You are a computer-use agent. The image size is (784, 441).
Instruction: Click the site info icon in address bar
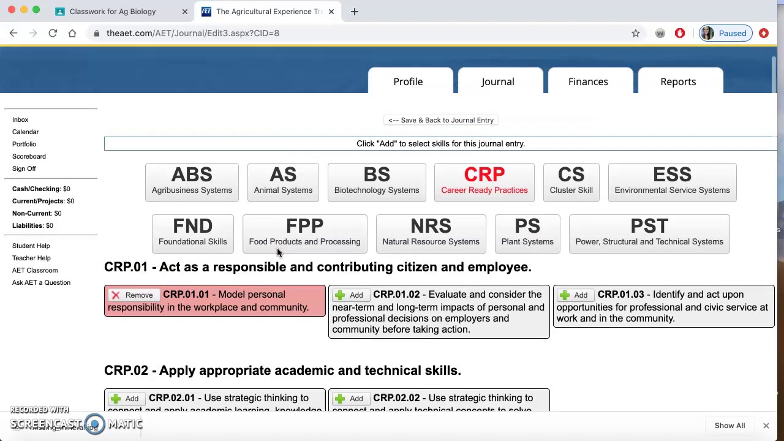pos(97,33)
